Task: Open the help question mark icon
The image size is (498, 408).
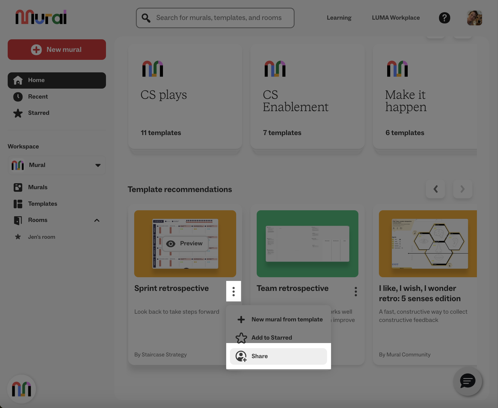Action: [x=444, y=18]
